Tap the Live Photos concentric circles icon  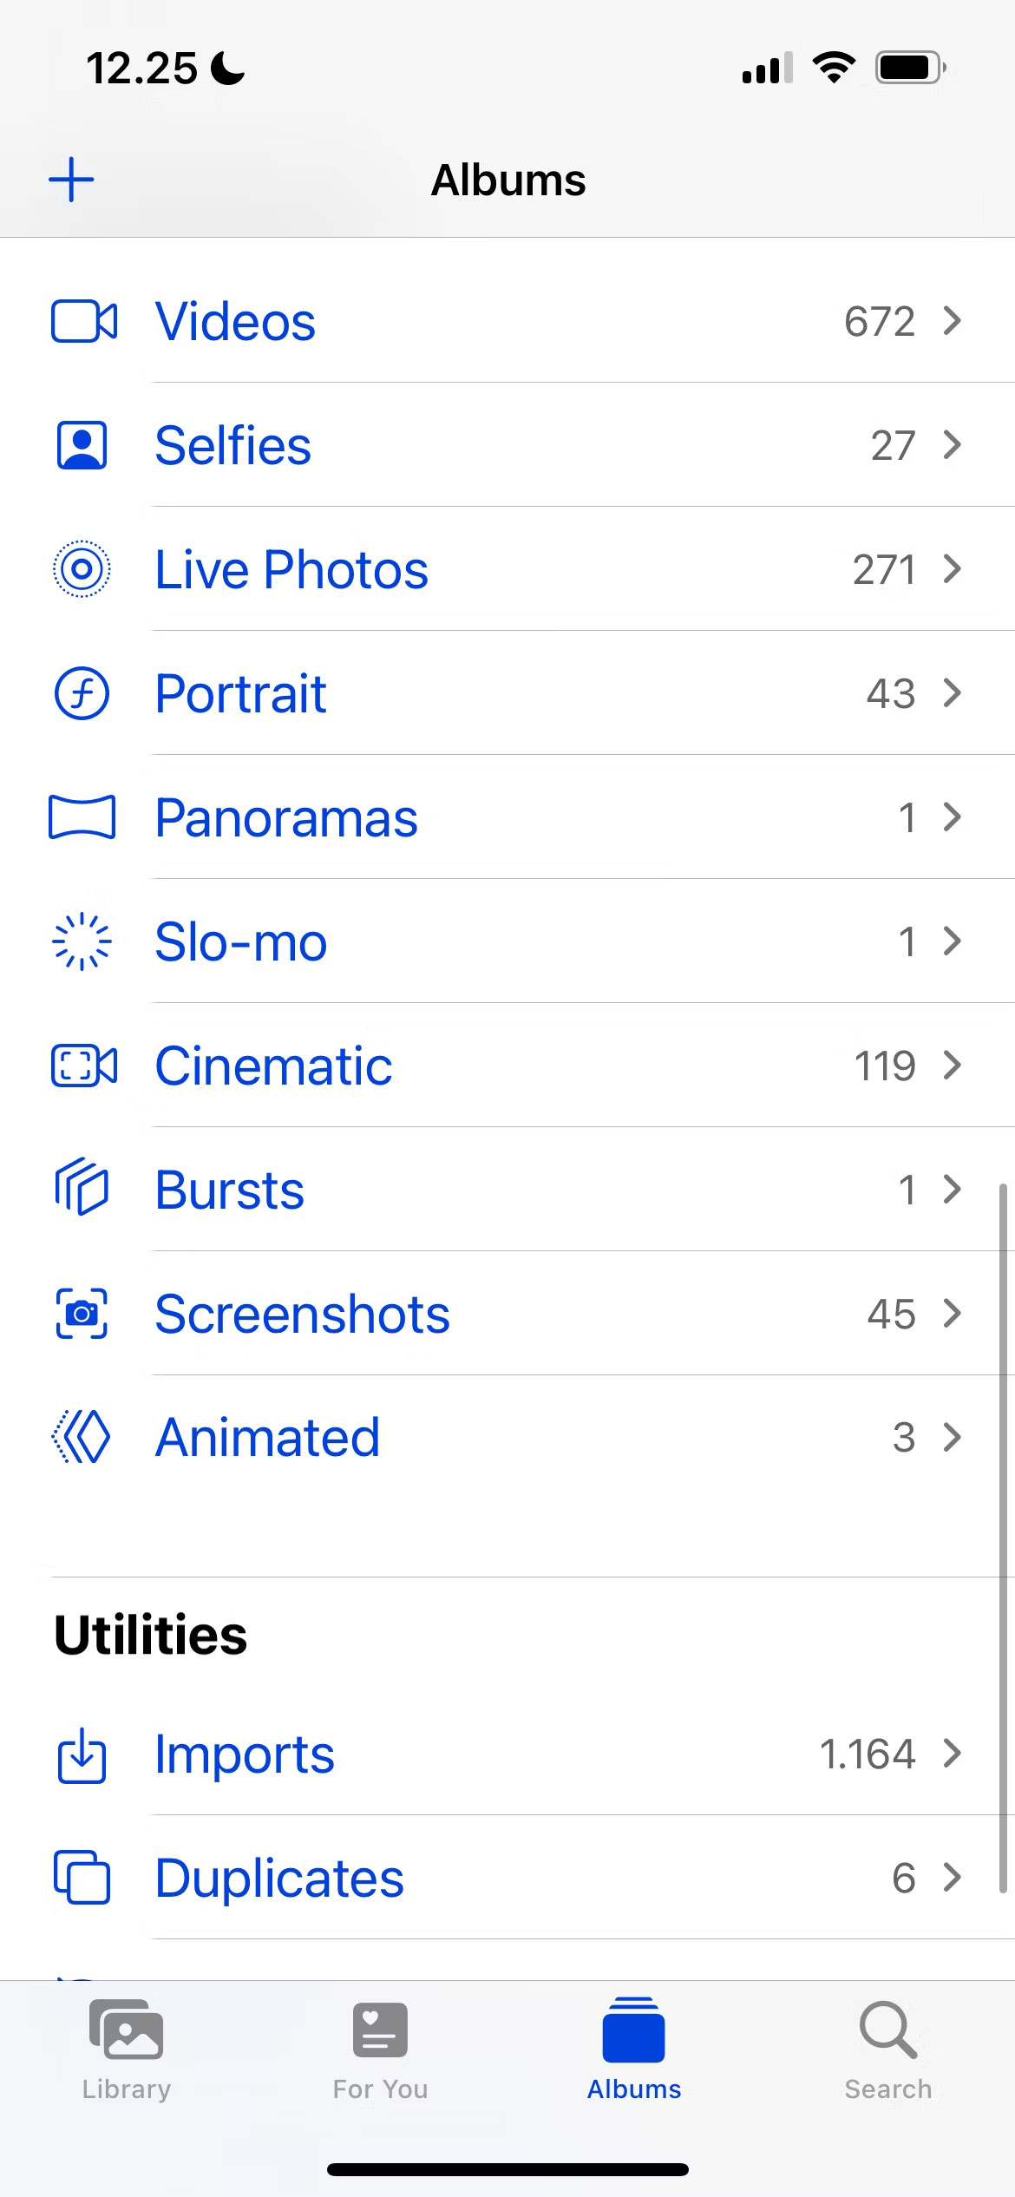(82, 569)
